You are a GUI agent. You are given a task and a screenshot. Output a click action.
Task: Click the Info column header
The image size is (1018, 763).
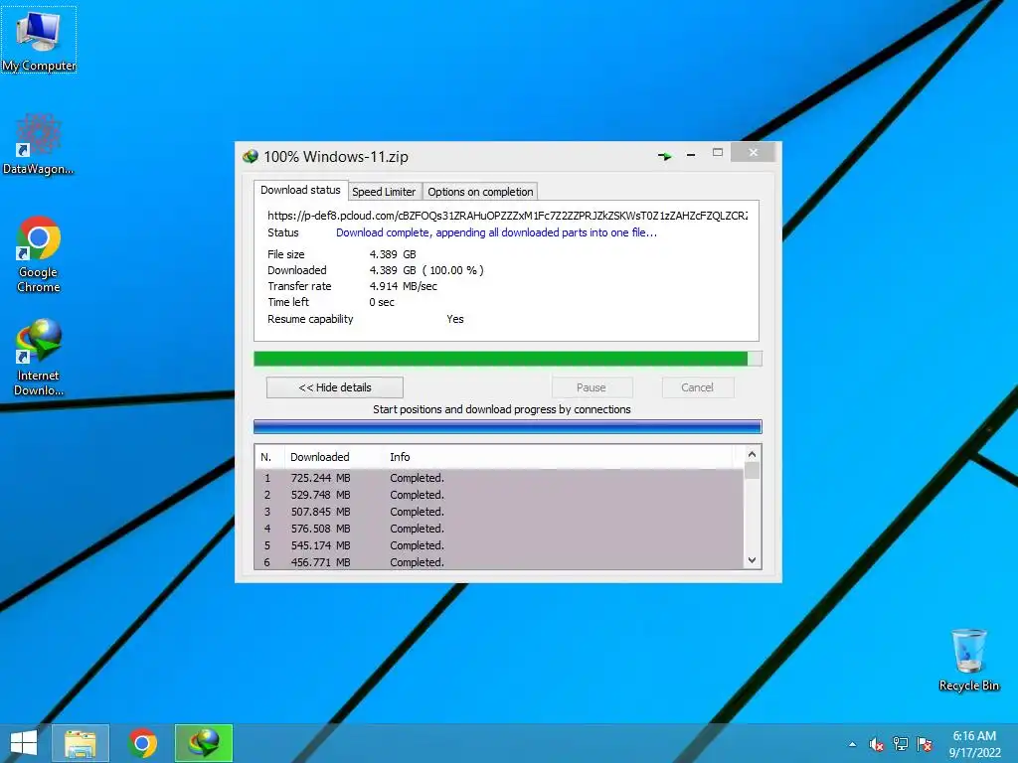pos(400,457)
